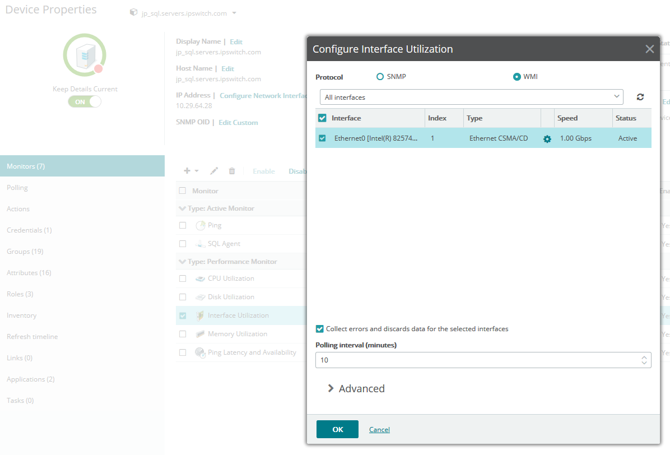Collapse the Type: Active Monitor group
670x455 pixels.
click(183, 208)
